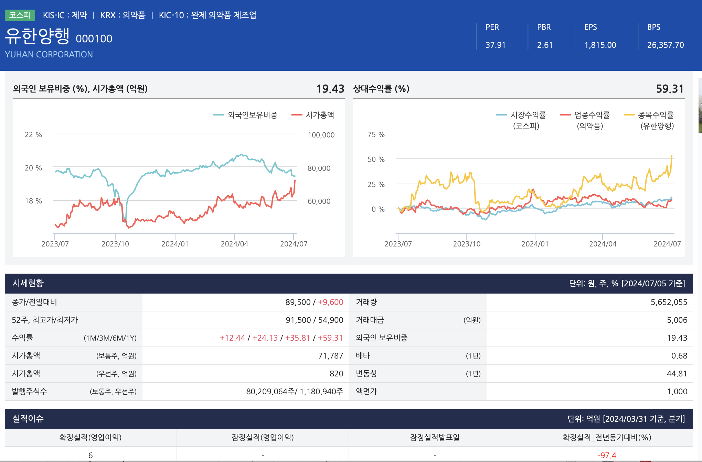This screenshot has width=702, height=462.
Task: Toggle the 시가총액 series in chart legend
Action: point(320,115)
